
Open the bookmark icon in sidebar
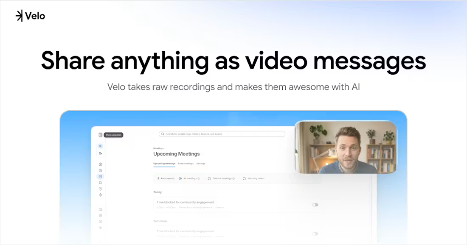click(100, 183)
